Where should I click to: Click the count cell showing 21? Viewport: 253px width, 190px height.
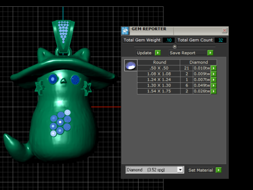[x=187, y=68]
